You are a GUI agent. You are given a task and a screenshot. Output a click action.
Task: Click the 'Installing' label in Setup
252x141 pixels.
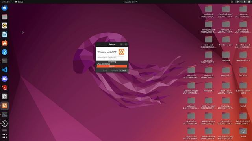(x=112, y=62)
